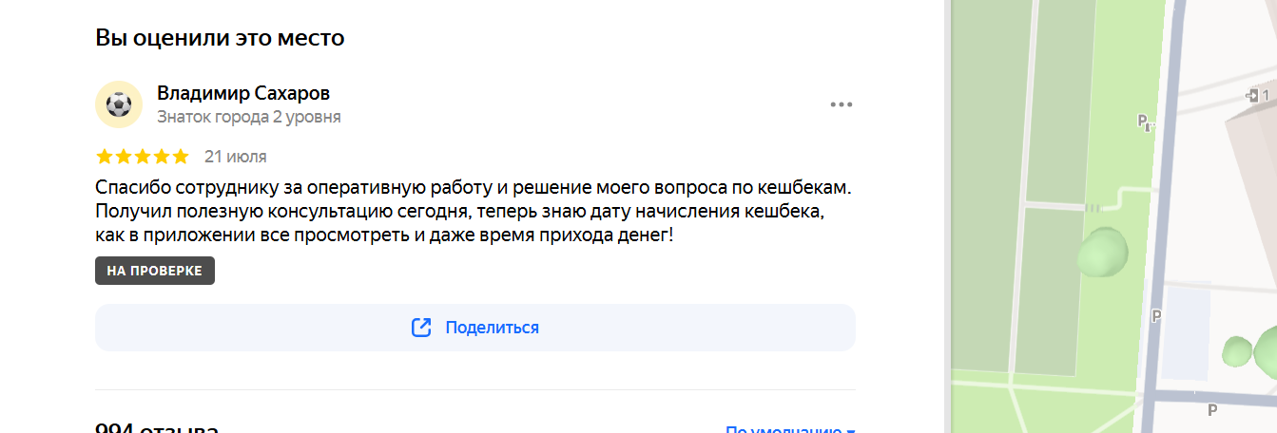This screenshot has height=433, width=1277.
Task: Set rating with the third star
Action: coord(143,157)
